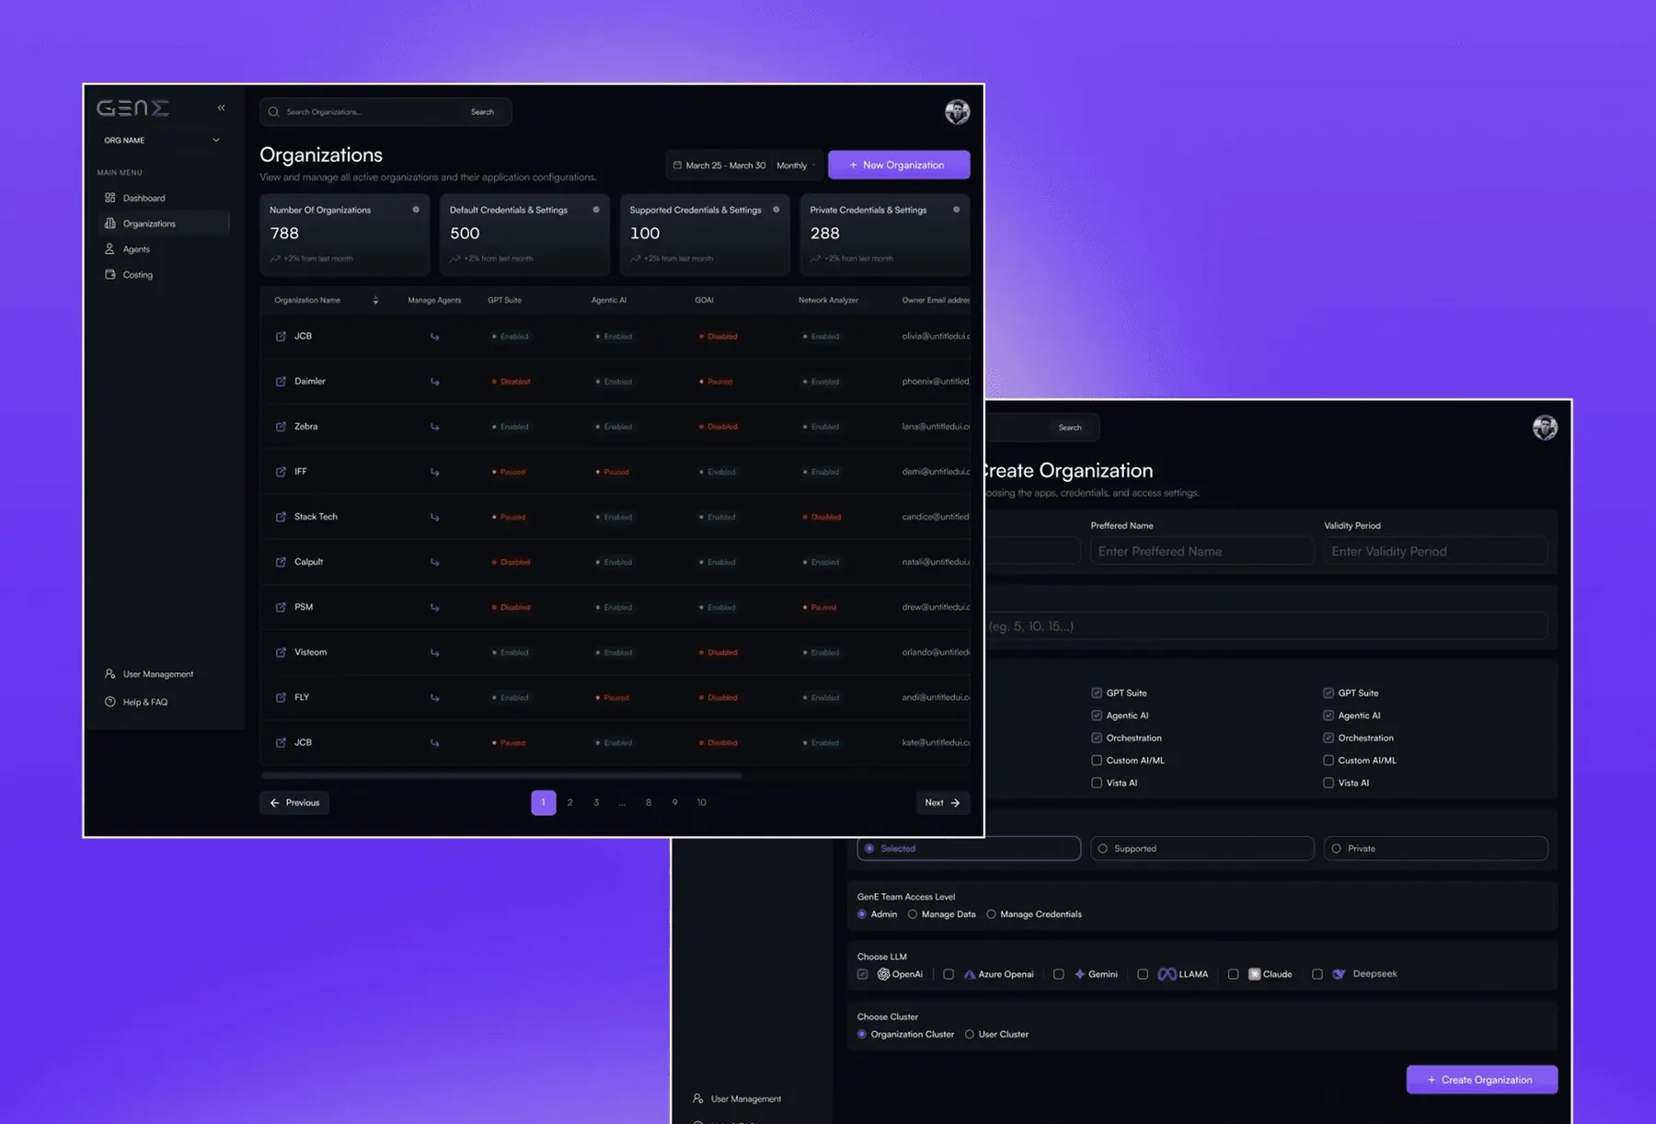Check Custom AI/ML in the middle column
The height and width of the screenshot is (1124, 1656).
1097,761
